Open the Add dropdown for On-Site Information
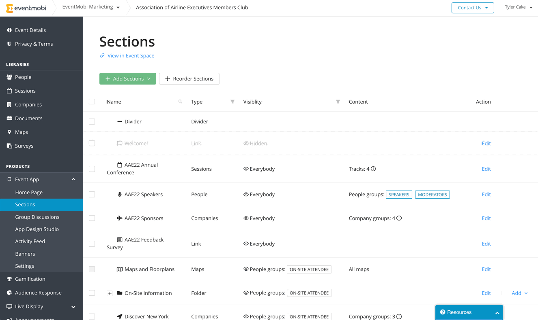The height and width of the screenshot is (320, 538). coord(519,293)
